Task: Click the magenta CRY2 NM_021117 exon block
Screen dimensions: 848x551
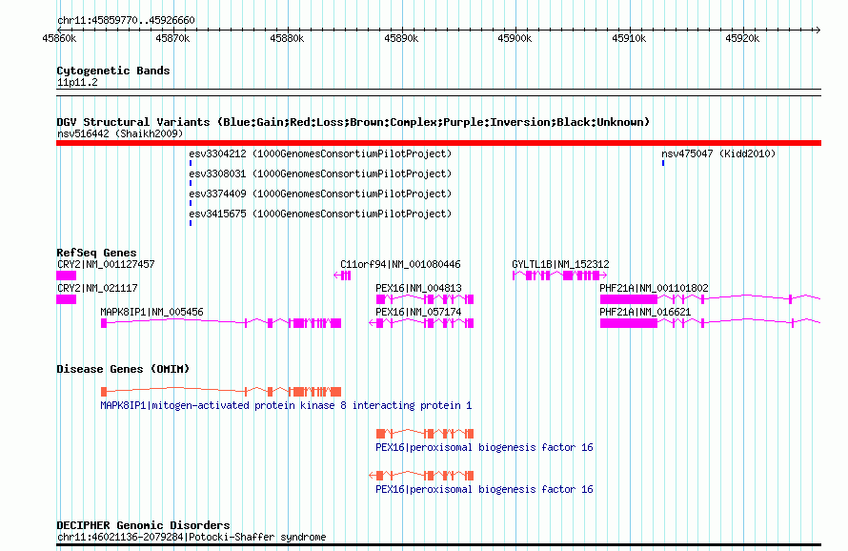Action: [x=66, y=299]
